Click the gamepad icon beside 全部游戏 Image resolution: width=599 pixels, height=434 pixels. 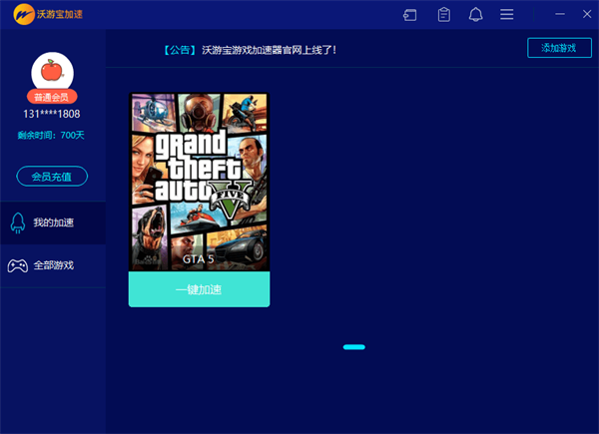coord(18,265)
